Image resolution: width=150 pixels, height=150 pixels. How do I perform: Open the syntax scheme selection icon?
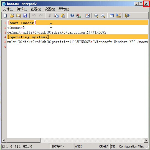coord(112,16)
